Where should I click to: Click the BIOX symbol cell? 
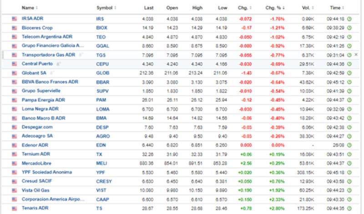pyautogui.click(x=101, y=28)
